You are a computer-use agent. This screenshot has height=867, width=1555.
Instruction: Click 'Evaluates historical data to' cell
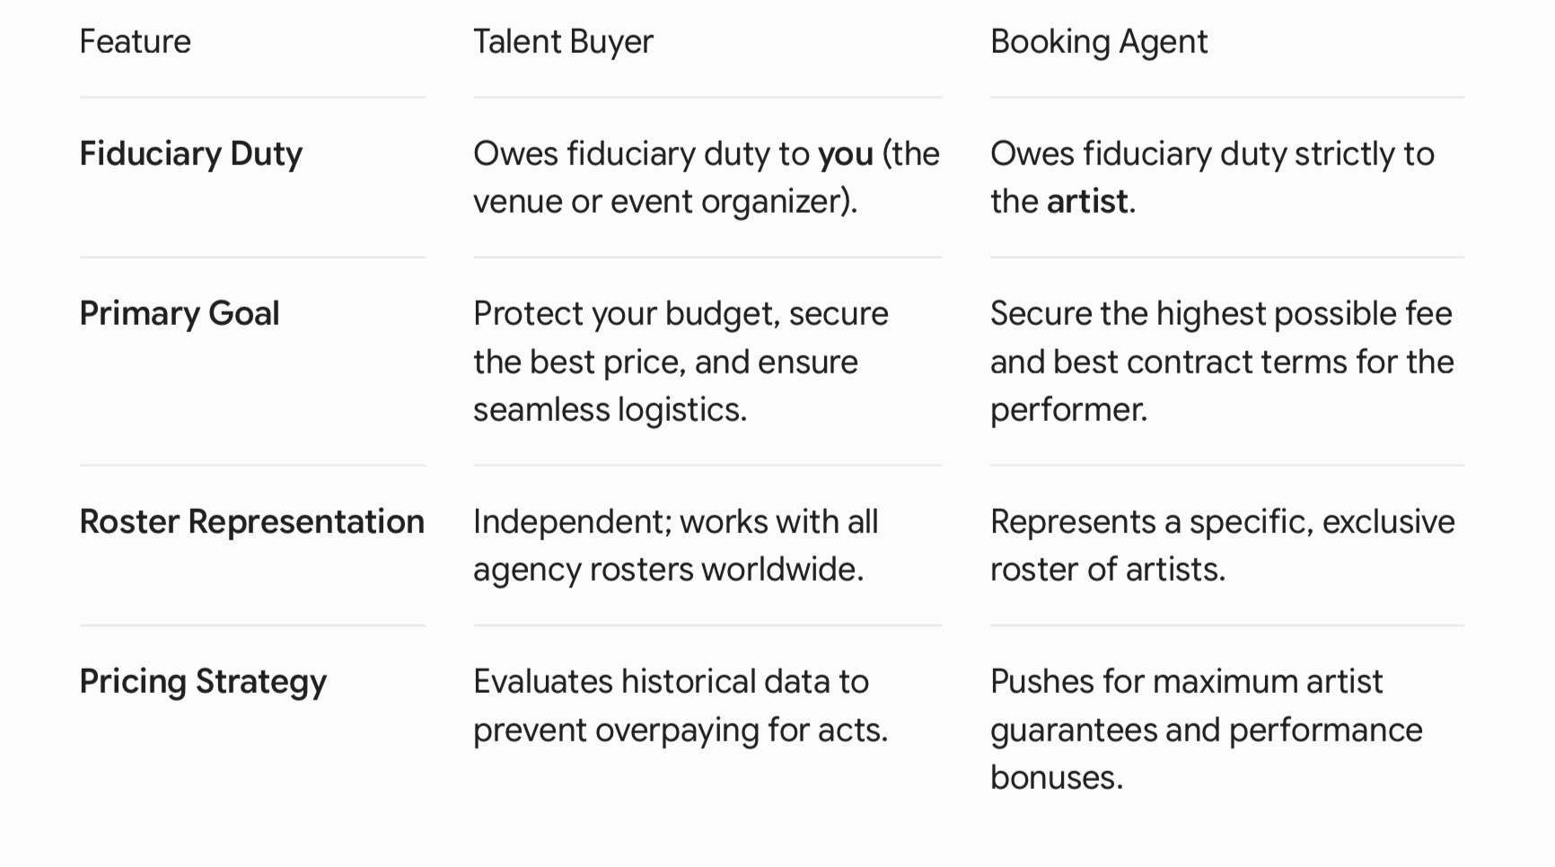[681, 705]
